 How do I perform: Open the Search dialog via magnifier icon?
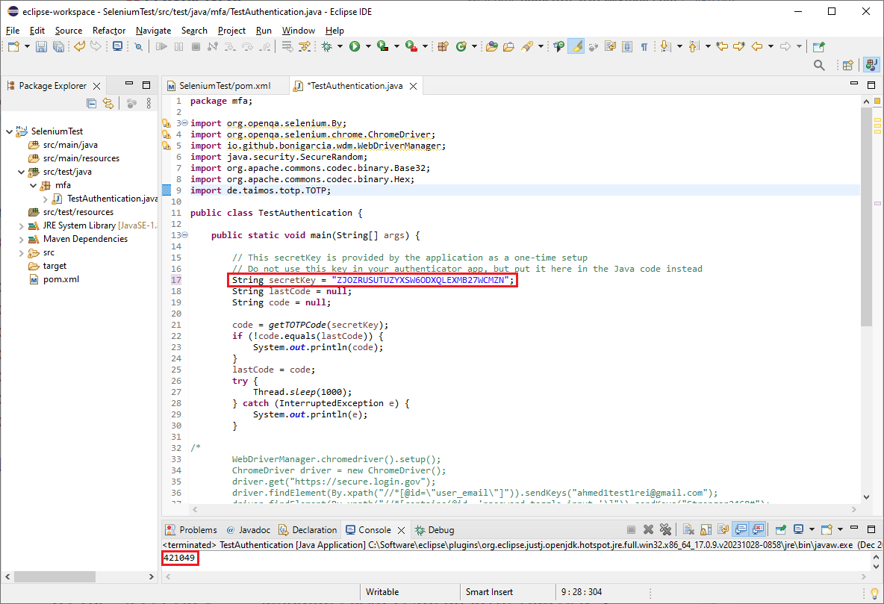[819, 65]
